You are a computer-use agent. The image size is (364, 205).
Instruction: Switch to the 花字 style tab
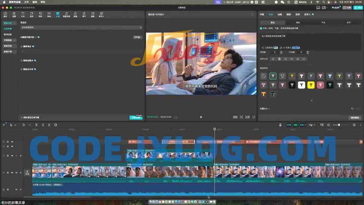tap(349, 22)
